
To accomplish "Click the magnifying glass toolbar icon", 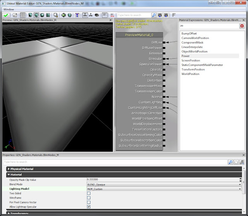I will click(x=56, y=15).
